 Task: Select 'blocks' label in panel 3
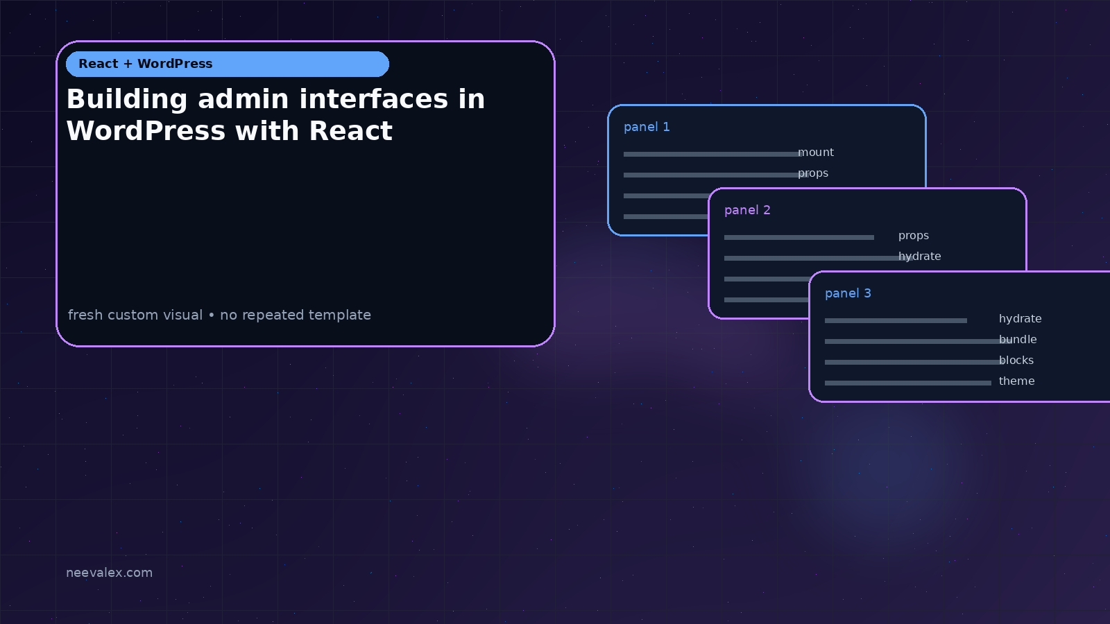click(x=1016, y=361)
